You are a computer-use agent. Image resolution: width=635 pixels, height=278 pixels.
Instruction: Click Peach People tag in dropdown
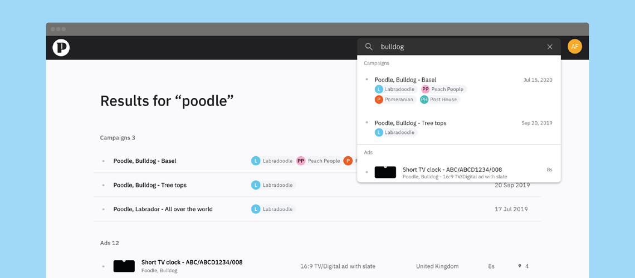tap(443, 89)
